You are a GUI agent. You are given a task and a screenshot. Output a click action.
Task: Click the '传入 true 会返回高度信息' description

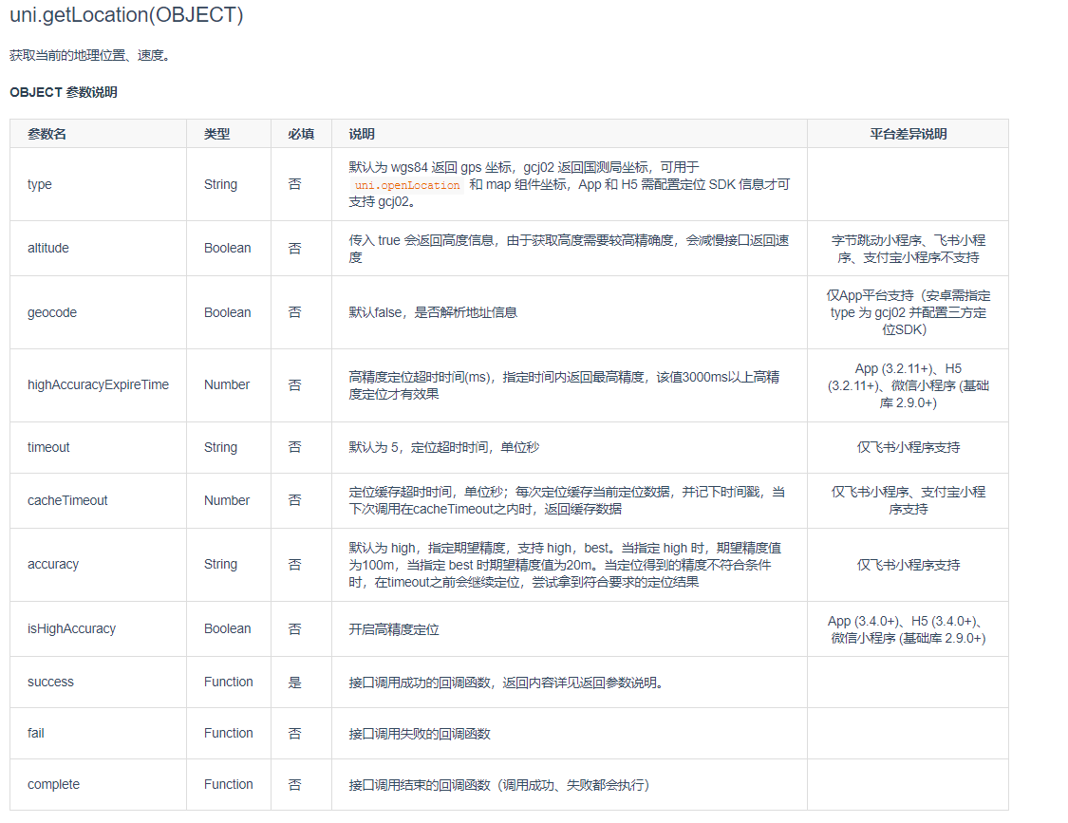tap(569, 249)
